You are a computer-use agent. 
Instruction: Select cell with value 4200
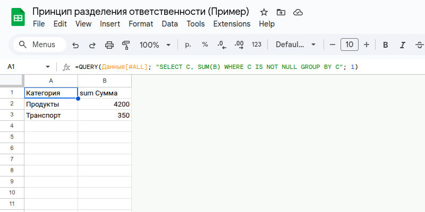tap(105, 104)
